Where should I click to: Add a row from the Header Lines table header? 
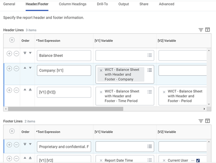12,40
